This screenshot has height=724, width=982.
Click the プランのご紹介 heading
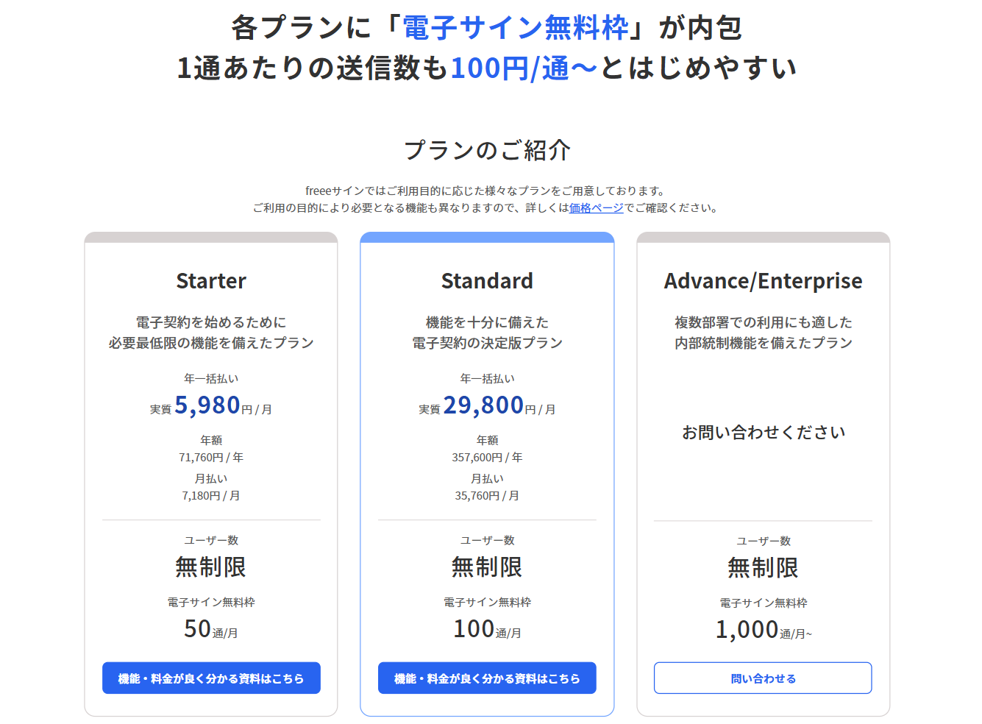click(487, 150)
